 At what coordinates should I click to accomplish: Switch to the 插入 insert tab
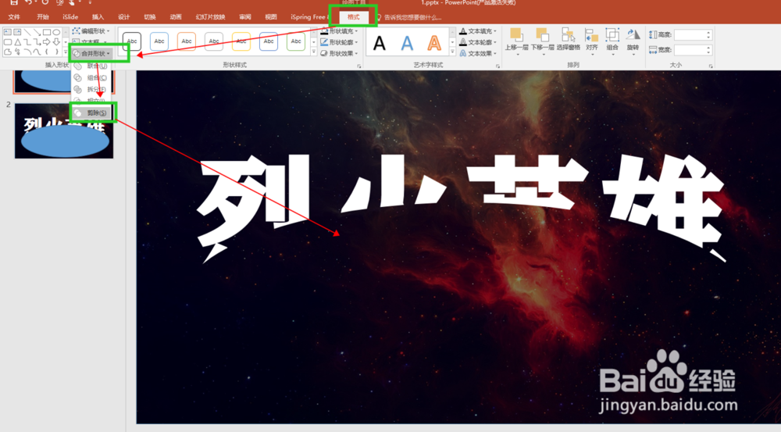pos(98,17)
